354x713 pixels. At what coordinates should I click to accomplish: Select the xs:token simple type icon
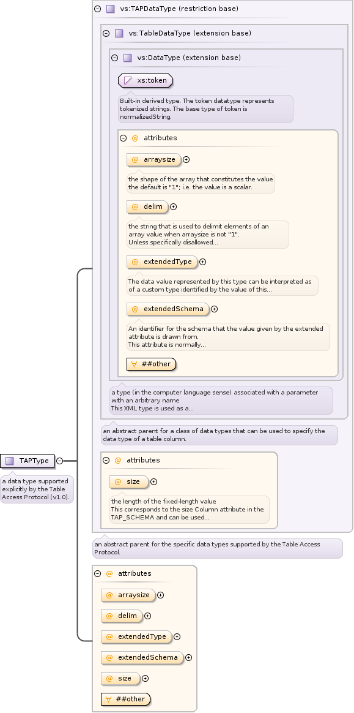128,81
